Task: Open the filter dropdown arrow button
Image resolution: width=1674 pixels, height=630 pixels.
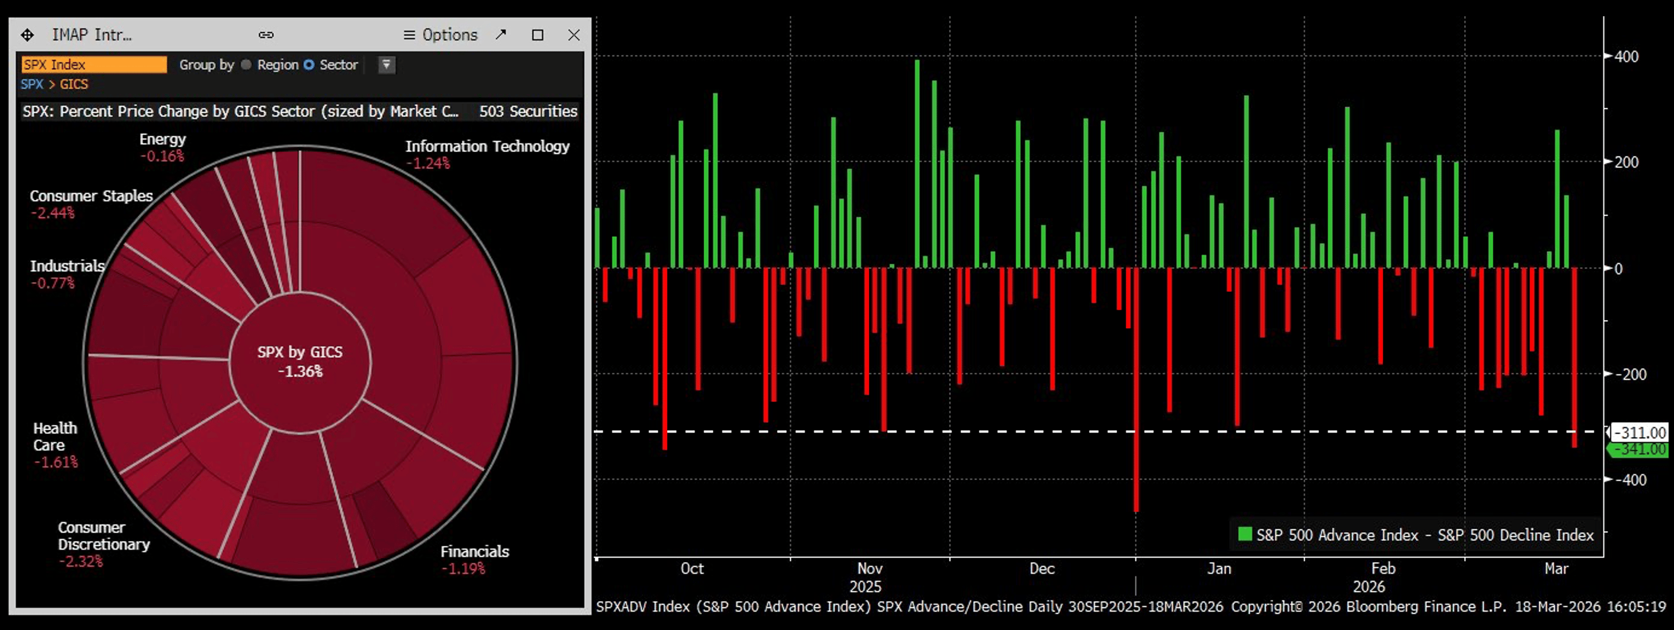Action: [x=386, y=65]
